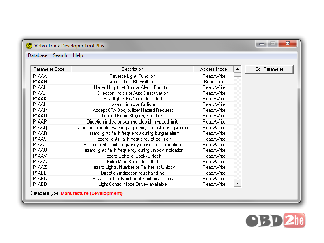Select parameter row P1AAK

(132, 99)
